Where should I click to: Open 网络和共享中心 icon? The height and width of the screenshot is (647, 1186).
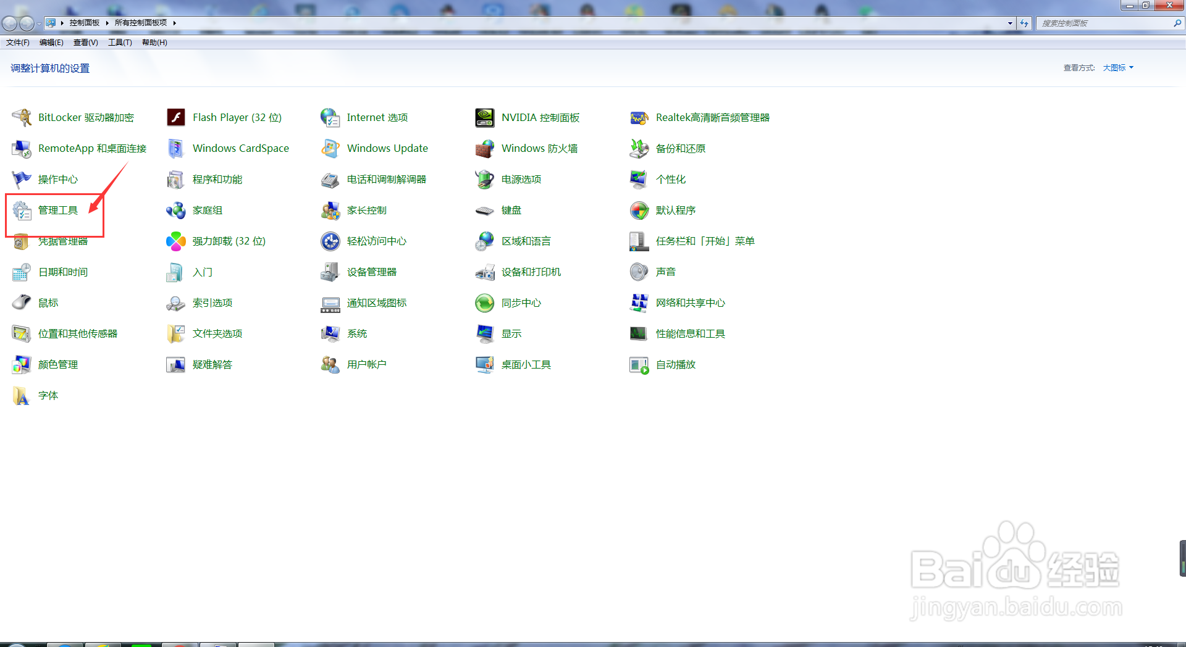point(639,303)
